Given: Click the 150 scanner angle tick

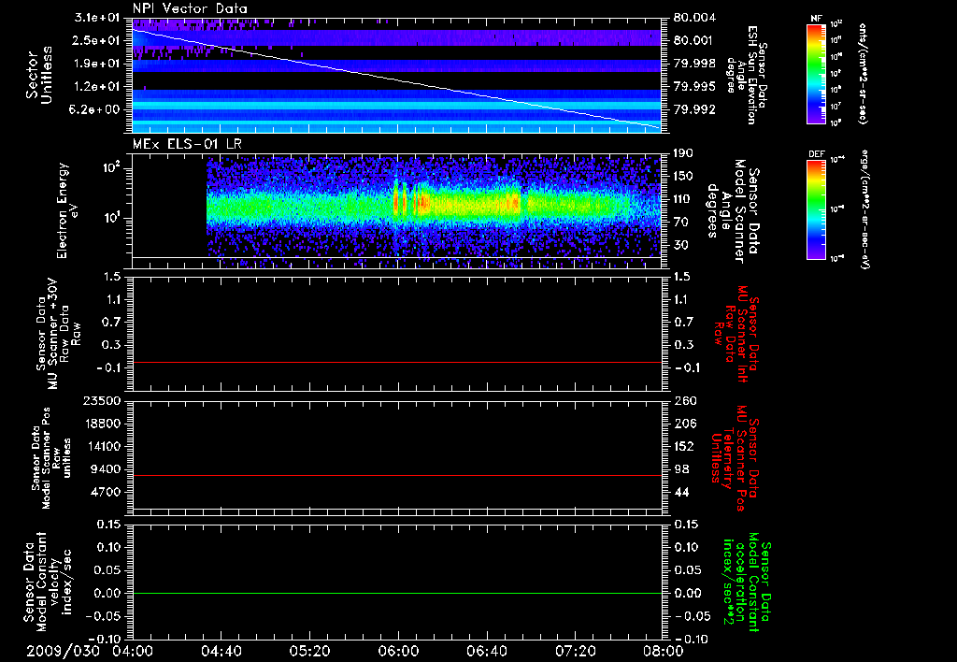Looking at the screenshot, I should 684,177.
